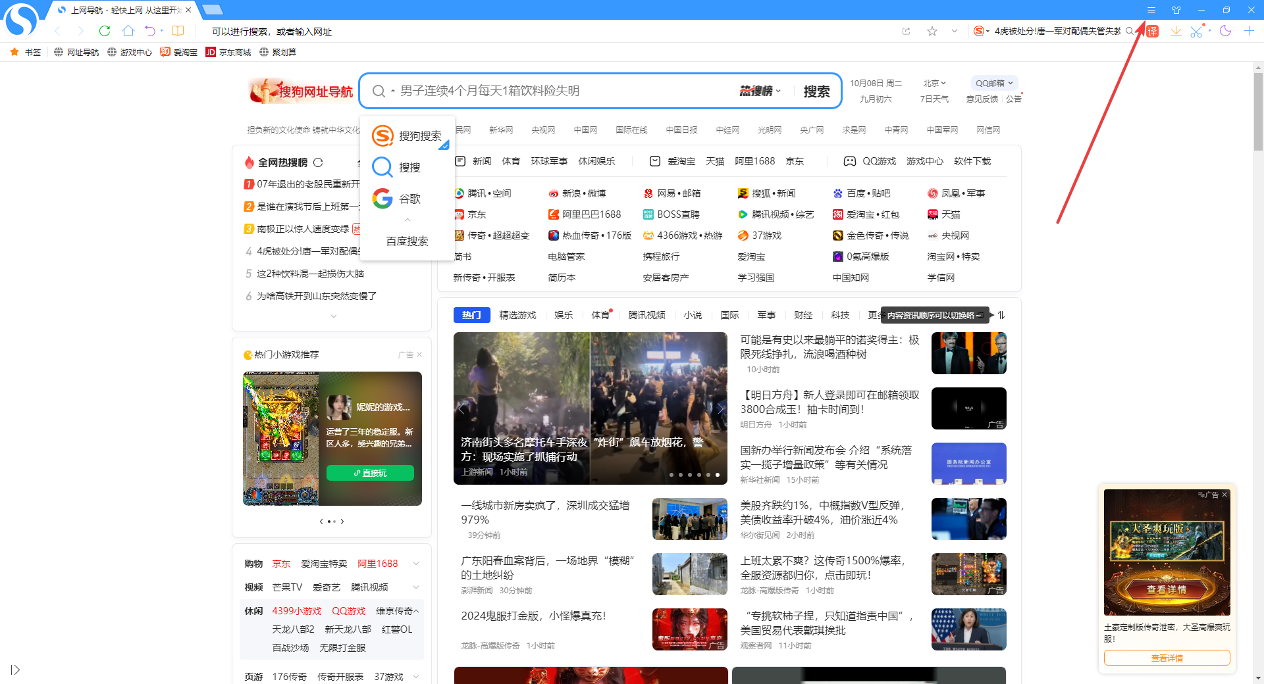Image resolution: width=1264 pixels, height=684 pixels.
Task: Toggle night mode with the moon icon
Action: pyautogui.click(x=1225, y=31)
